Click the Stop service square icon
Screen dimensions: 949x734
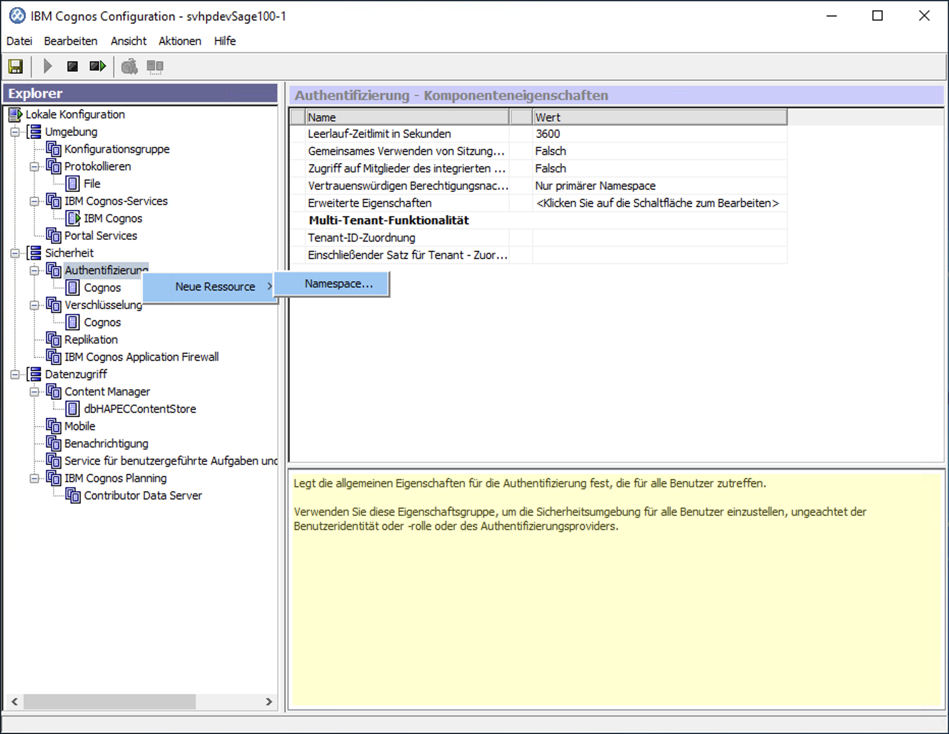click(72, 66)
